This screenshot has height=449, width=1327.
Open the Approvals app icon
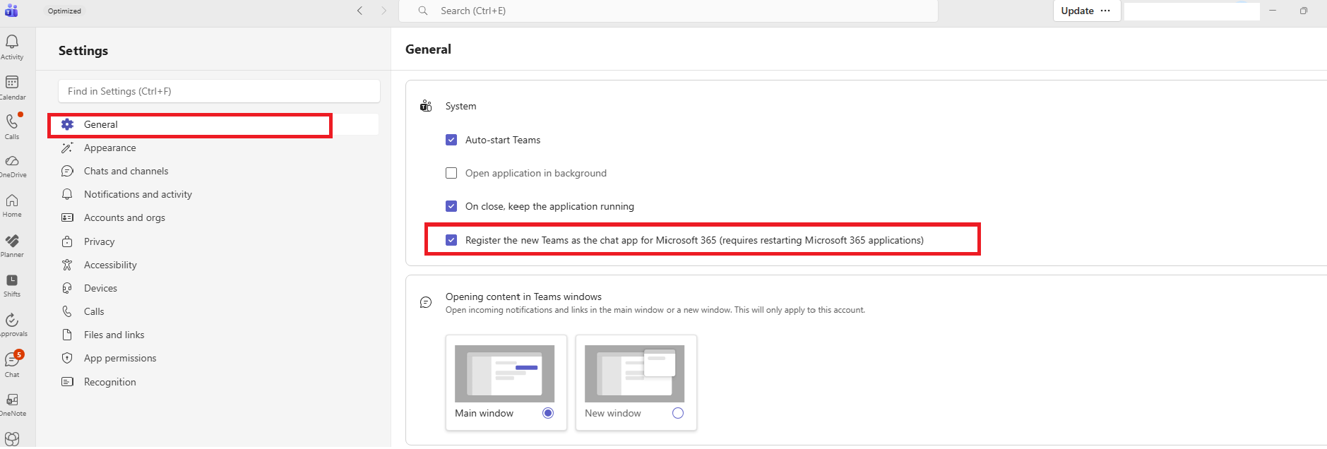[12, 321]
